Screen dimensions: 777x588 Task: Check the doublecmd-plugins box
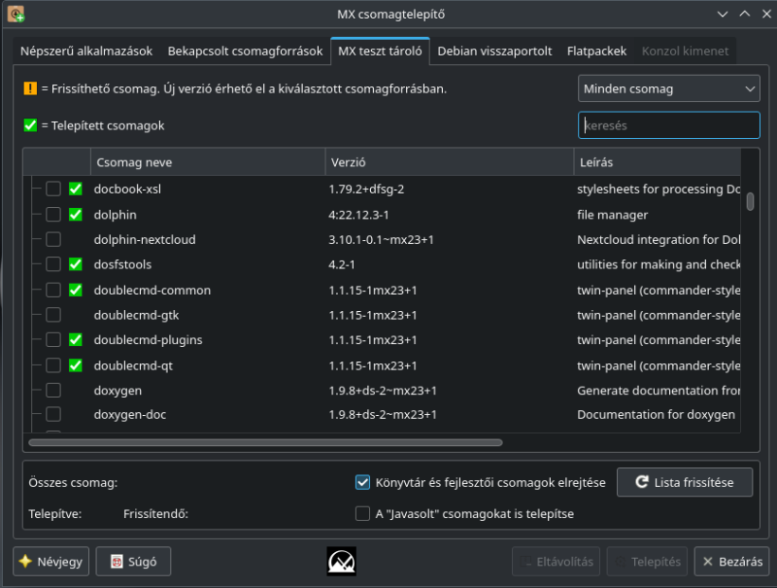point(53,339)
